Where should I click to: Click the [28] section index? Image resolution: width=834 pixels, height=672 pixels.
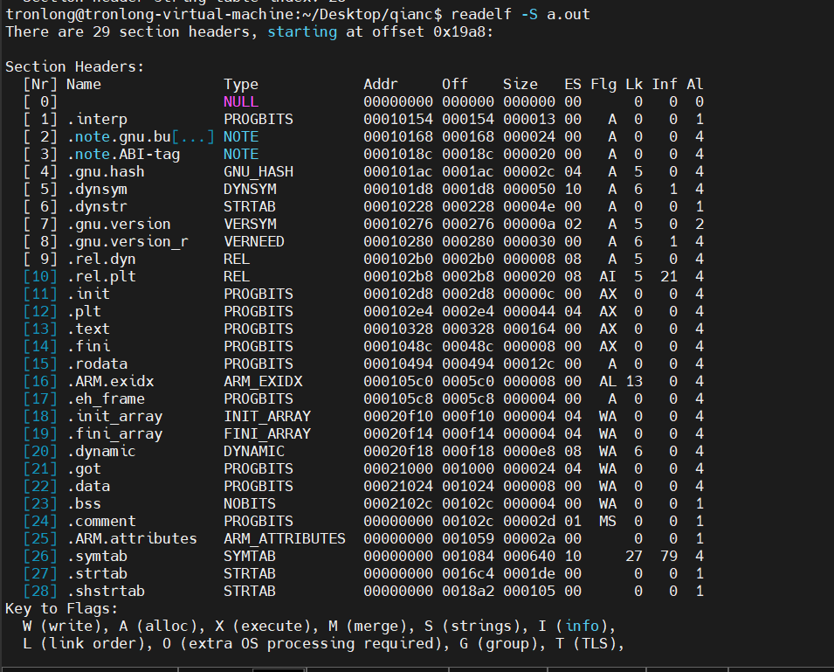pos(40,591)
